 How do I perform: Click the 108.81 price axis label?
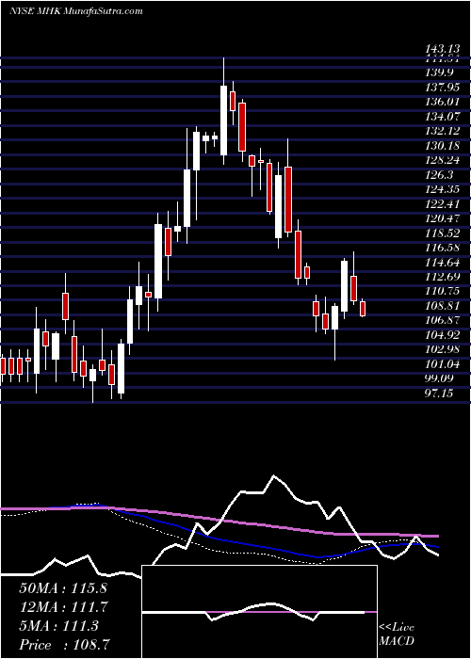(x=444, y=306)
